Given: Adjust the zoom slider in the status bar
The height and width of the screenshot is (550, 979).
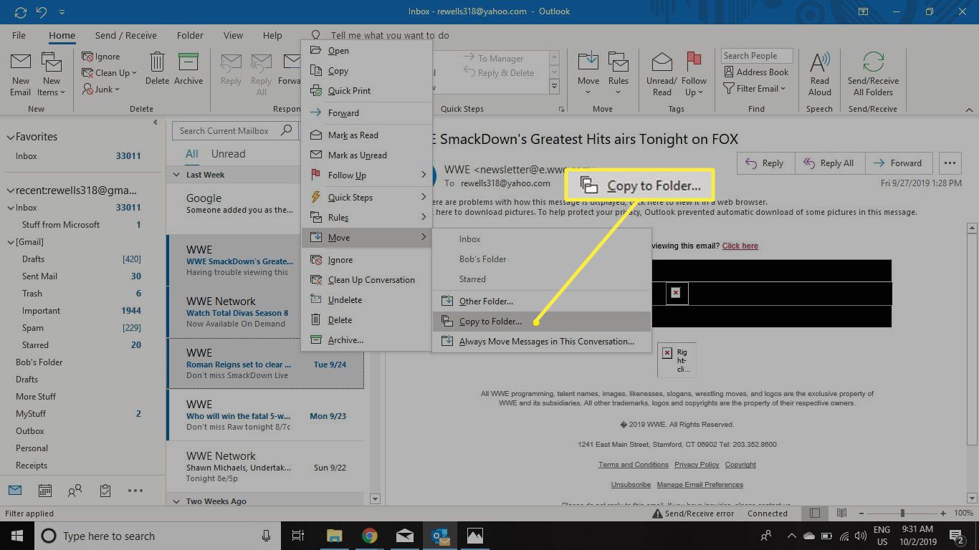Looking at the screenshot, I should pos(902,513).
